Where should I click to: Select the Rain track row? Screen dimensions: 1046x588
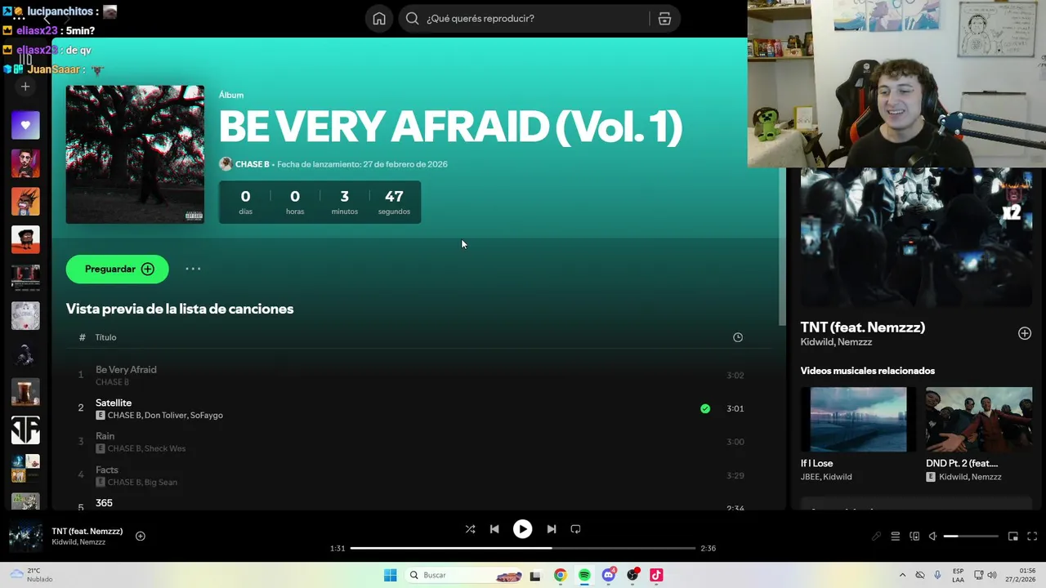tap(418, 442)
